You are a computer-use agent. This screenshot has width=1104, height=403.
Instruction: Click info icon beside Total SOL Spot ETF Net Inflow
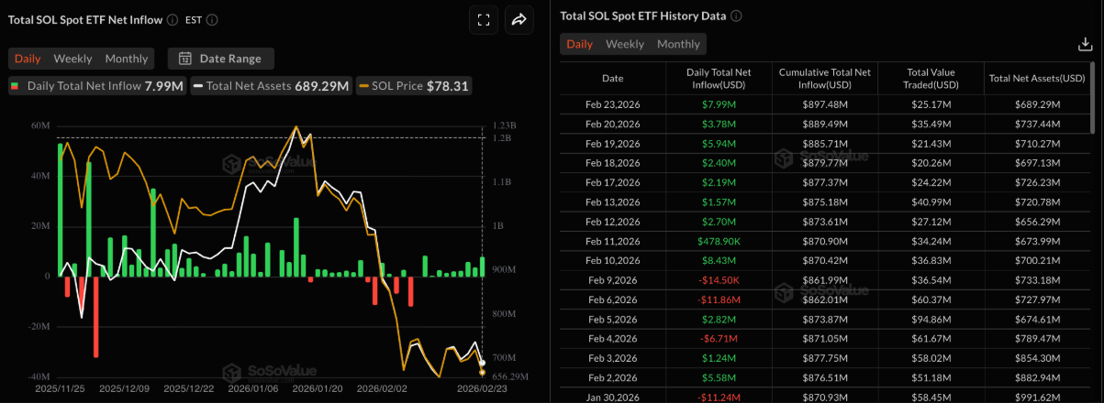point(173,19)
